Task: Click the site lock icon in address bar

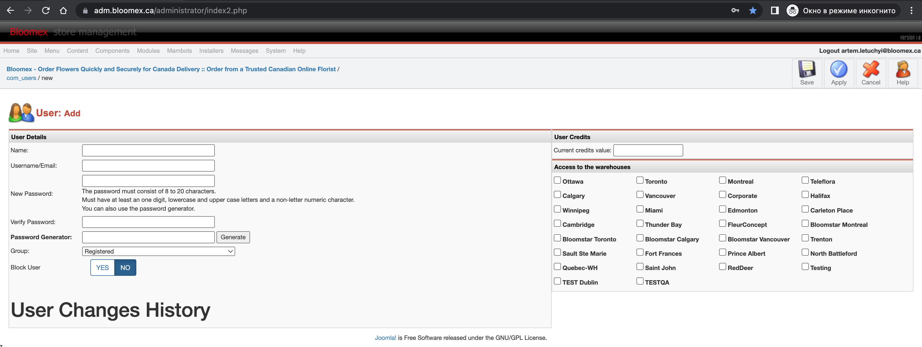Action: [85, 11]
